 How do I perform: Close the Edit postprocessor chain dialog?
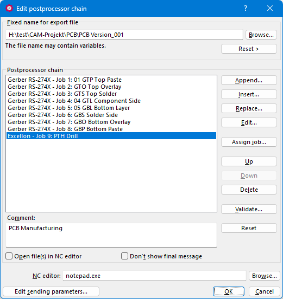[270, 8]
